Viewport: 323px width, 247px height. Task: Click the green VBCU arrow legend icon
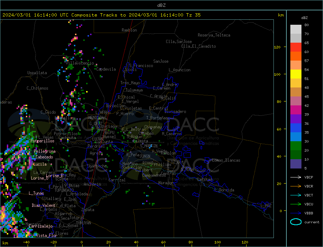[296, 204]
